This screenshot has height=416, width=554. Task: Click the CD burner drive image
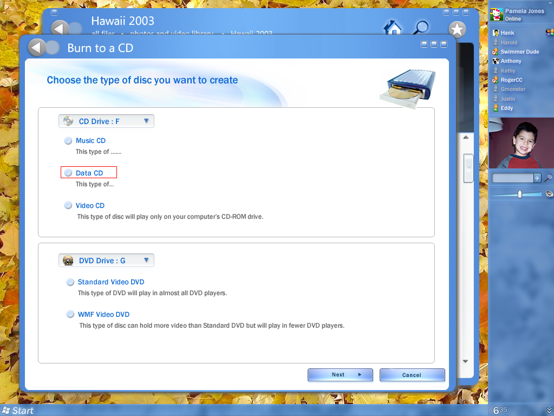coord(408,88)
